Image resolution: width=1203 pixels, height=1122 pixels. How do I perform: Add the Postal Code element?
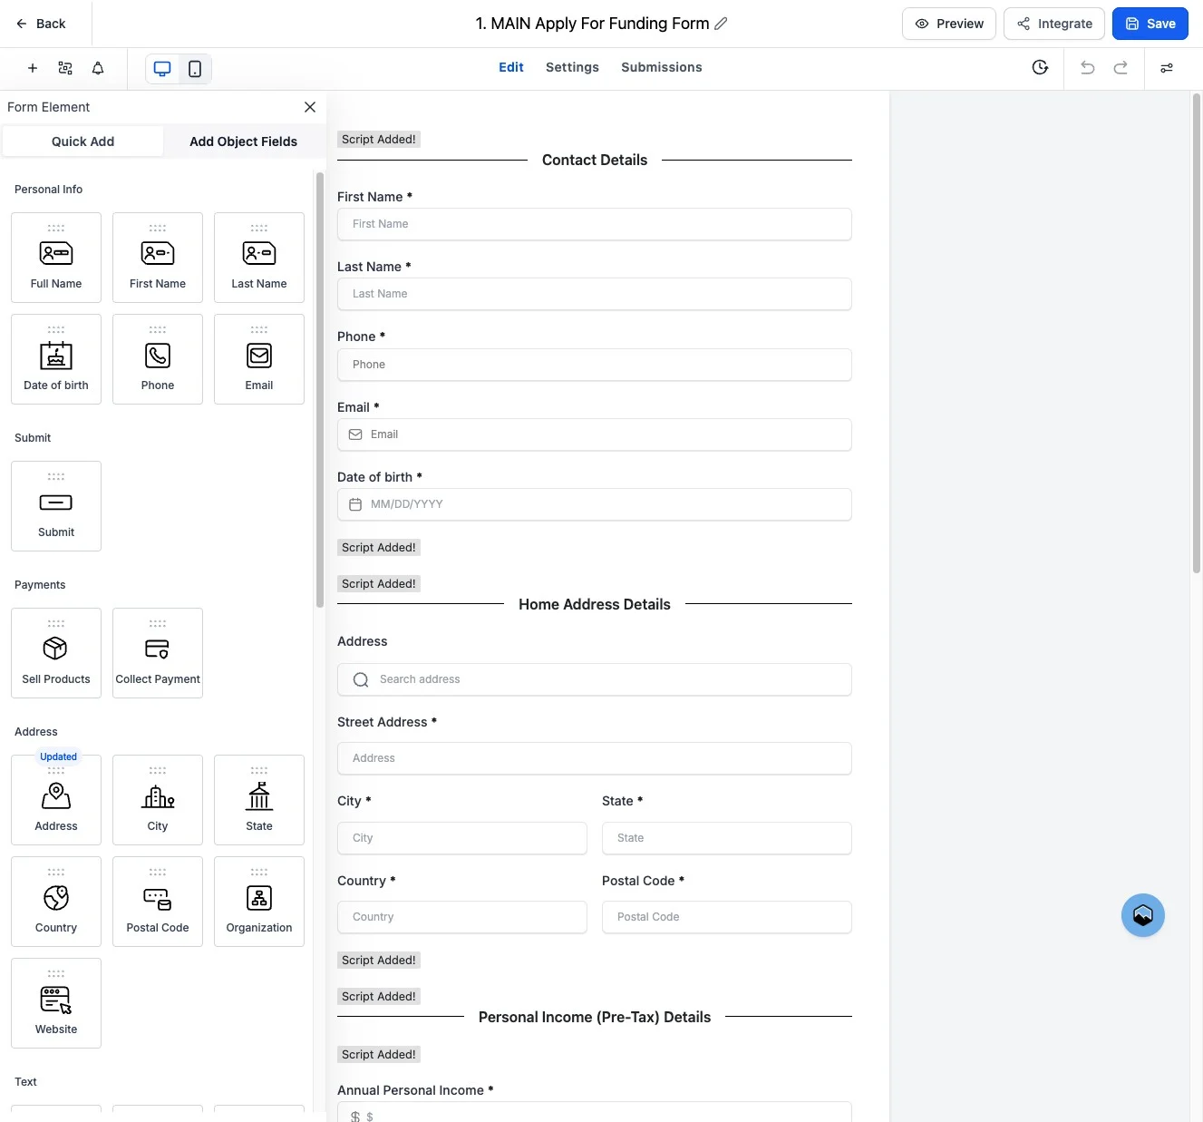[x=158, y=902]
